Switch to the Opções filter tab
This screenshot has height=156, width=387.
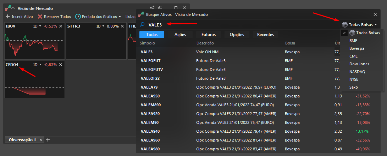(x=237, y=35)
